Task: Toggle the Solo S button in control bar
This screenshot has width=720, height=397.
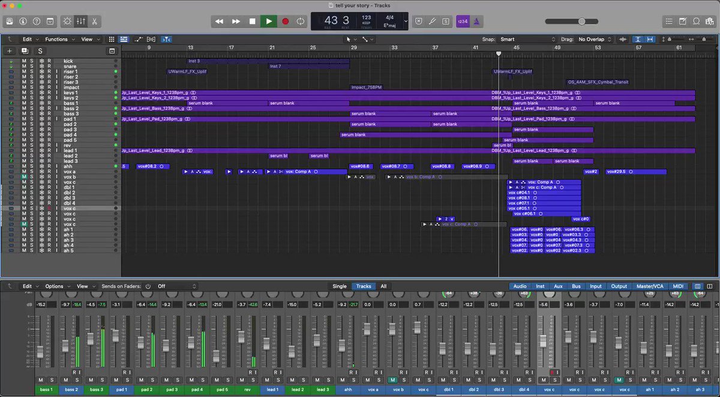Action: 446,21
